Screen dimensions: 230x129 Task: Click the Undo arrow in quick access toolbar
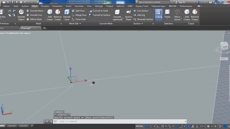pyautogui.click(x=26, y=2)
